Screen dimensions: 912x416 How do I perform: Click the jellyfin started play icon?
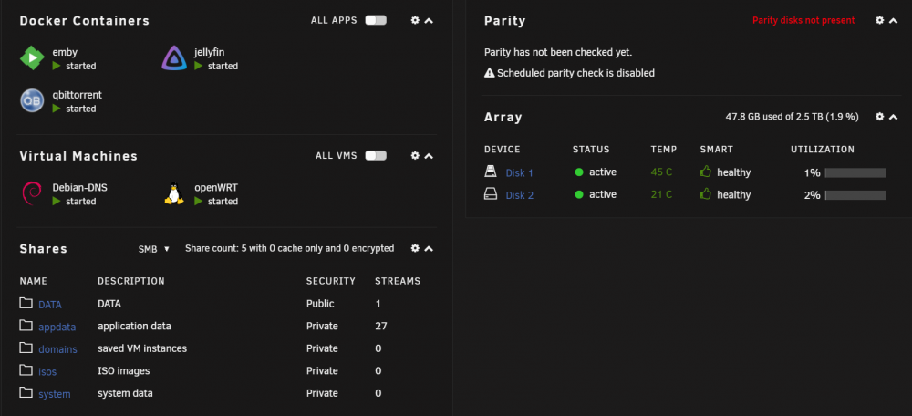tap(198, 66)
